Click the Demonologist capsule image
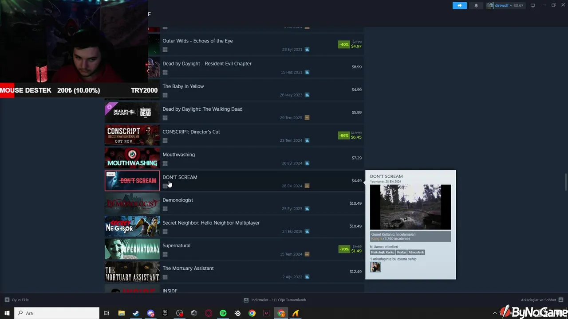The width and height of the screenshot is (568, 319). tap(132, 203)
